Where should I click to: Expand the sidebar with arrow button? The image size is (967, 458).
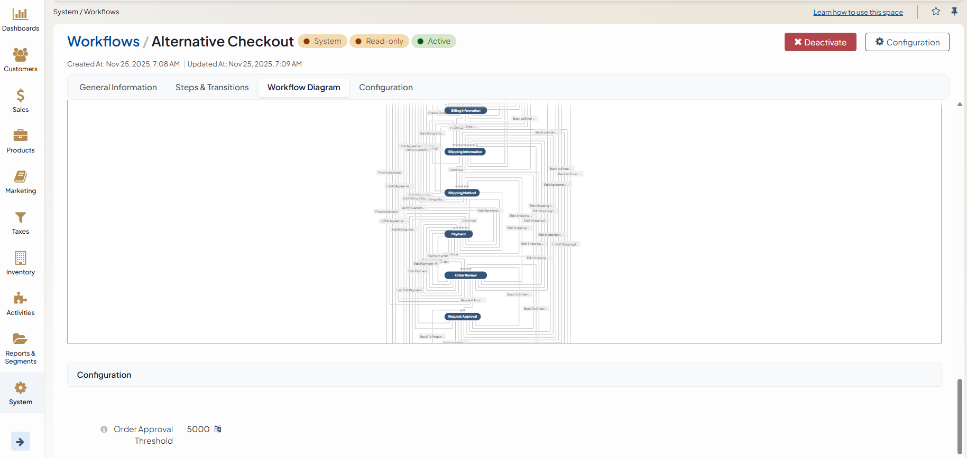tap(20, 442)
